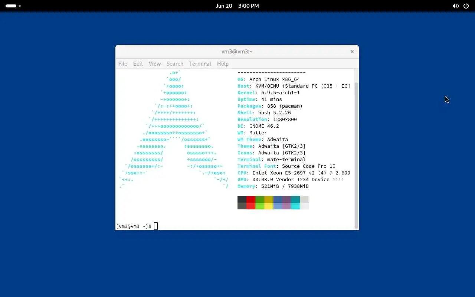The image size is (475, 297).
Task: Open the View menu
Action: tap(155, 64)
